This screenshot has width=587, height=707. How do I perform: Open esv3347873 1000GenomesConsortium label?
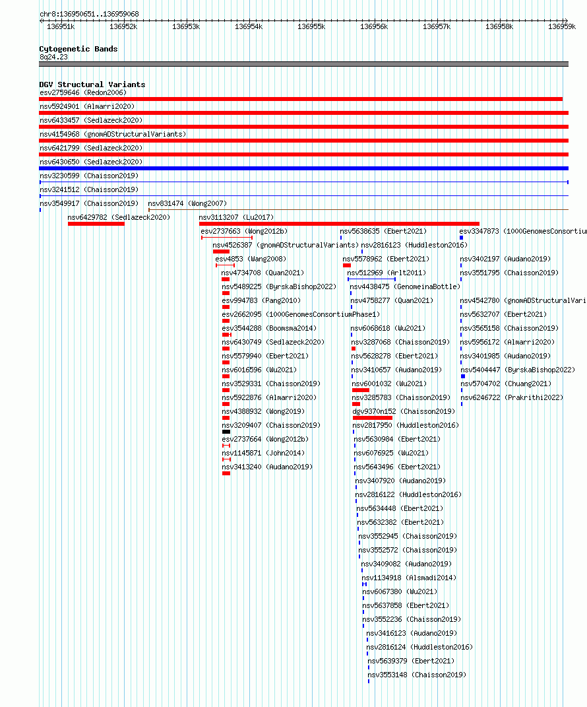[x=523, y=231]
